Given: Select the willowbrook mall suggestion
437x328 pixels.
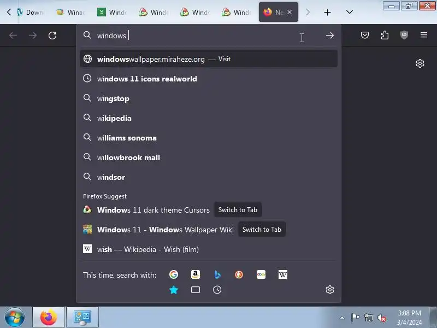Looking at the screenshot, I should point(209,157).
